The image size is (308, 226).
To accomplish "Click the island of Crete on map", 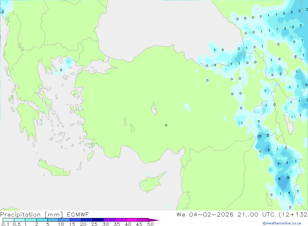I will coord(54,168).
